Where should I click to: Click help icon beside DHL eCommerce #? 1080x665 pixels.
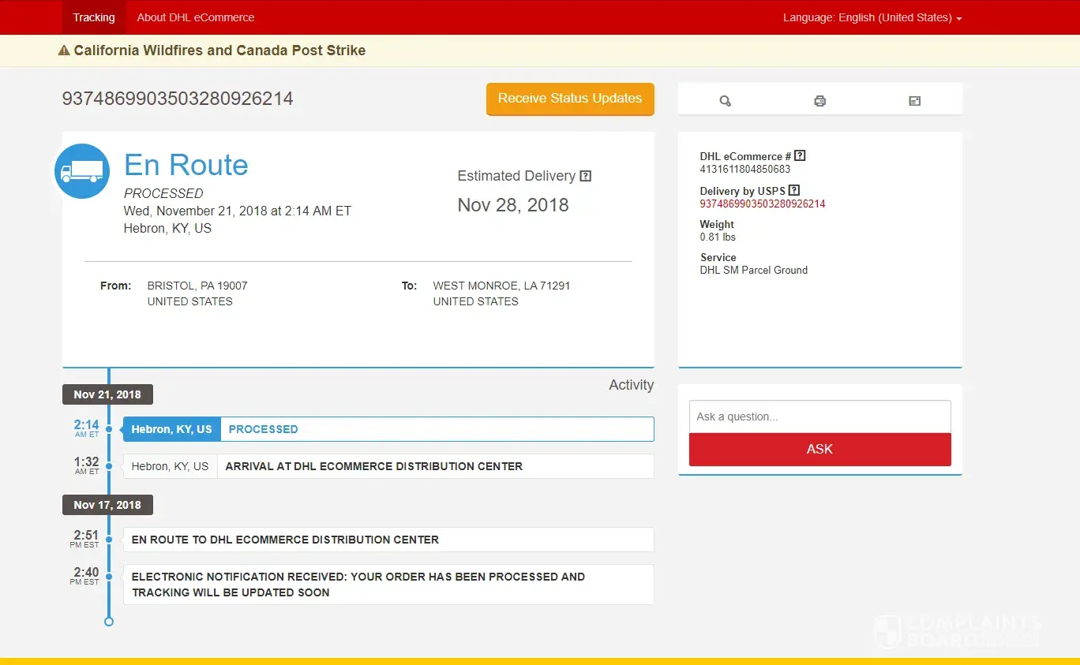coord(800,156)
